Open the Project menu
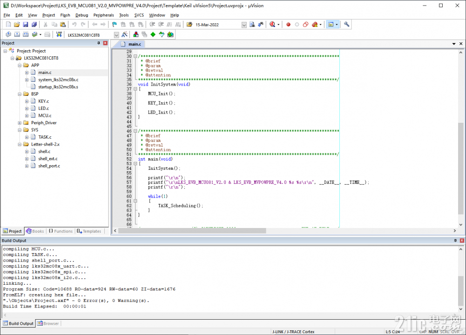The height and width of the screenshot is (335, 466). [48, 15]
